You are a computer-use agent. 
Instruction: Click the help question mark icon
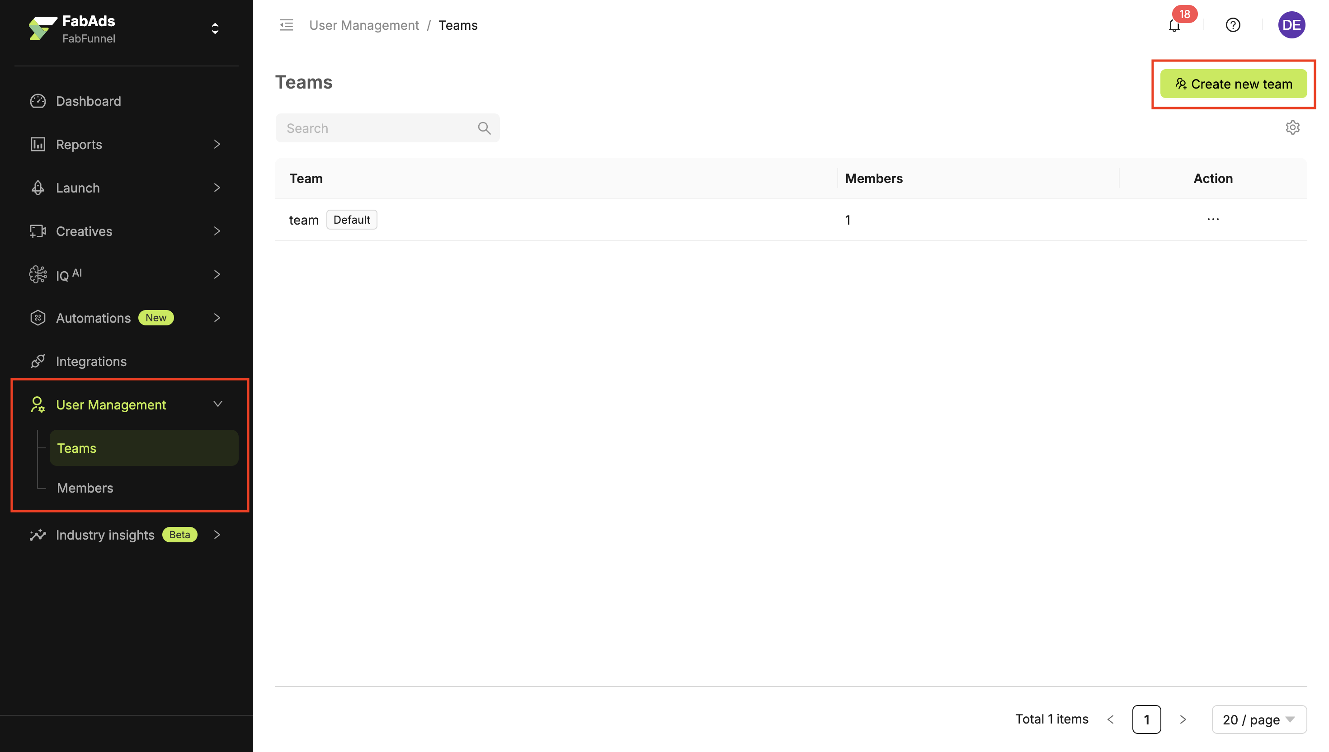point(1232,25)
